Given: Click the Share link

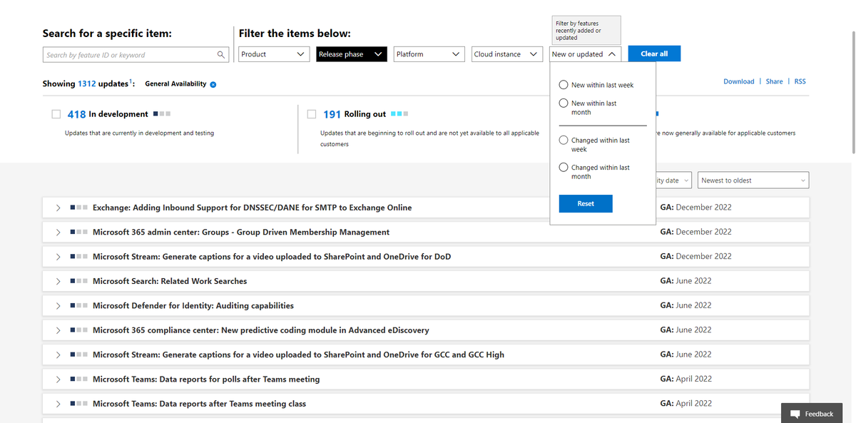Looking at the screenshot, I should pos(774,81).
